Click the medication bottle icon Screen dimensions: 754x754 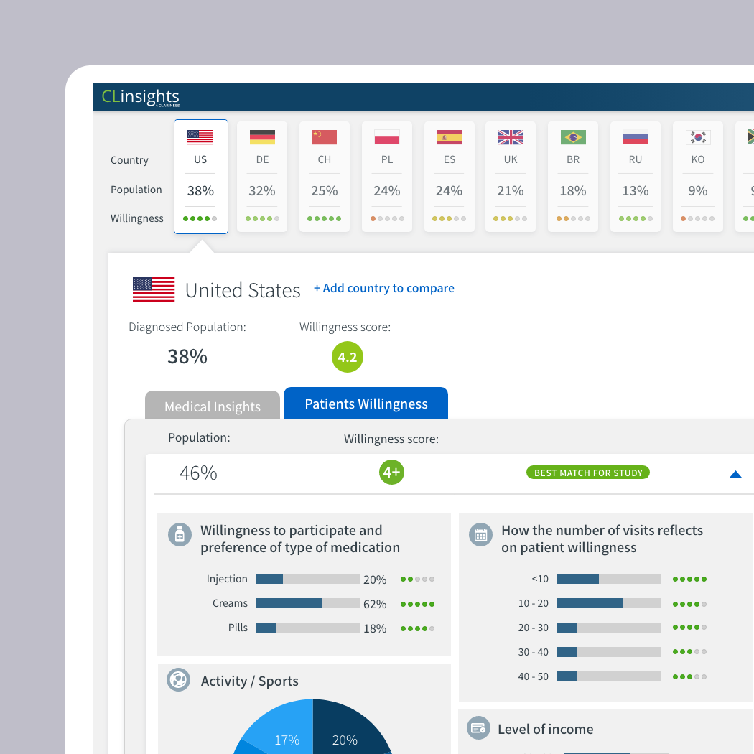180,535
